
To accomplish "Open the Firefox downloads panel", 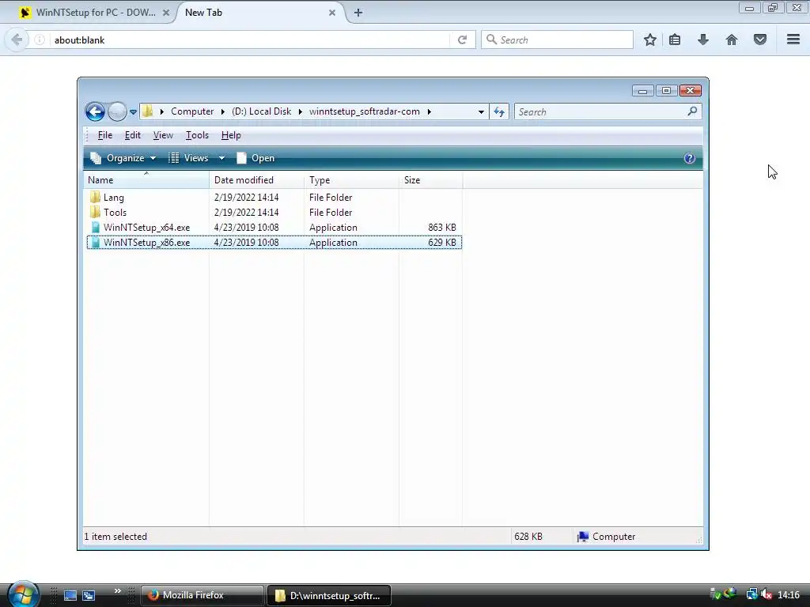I will 703,40.
